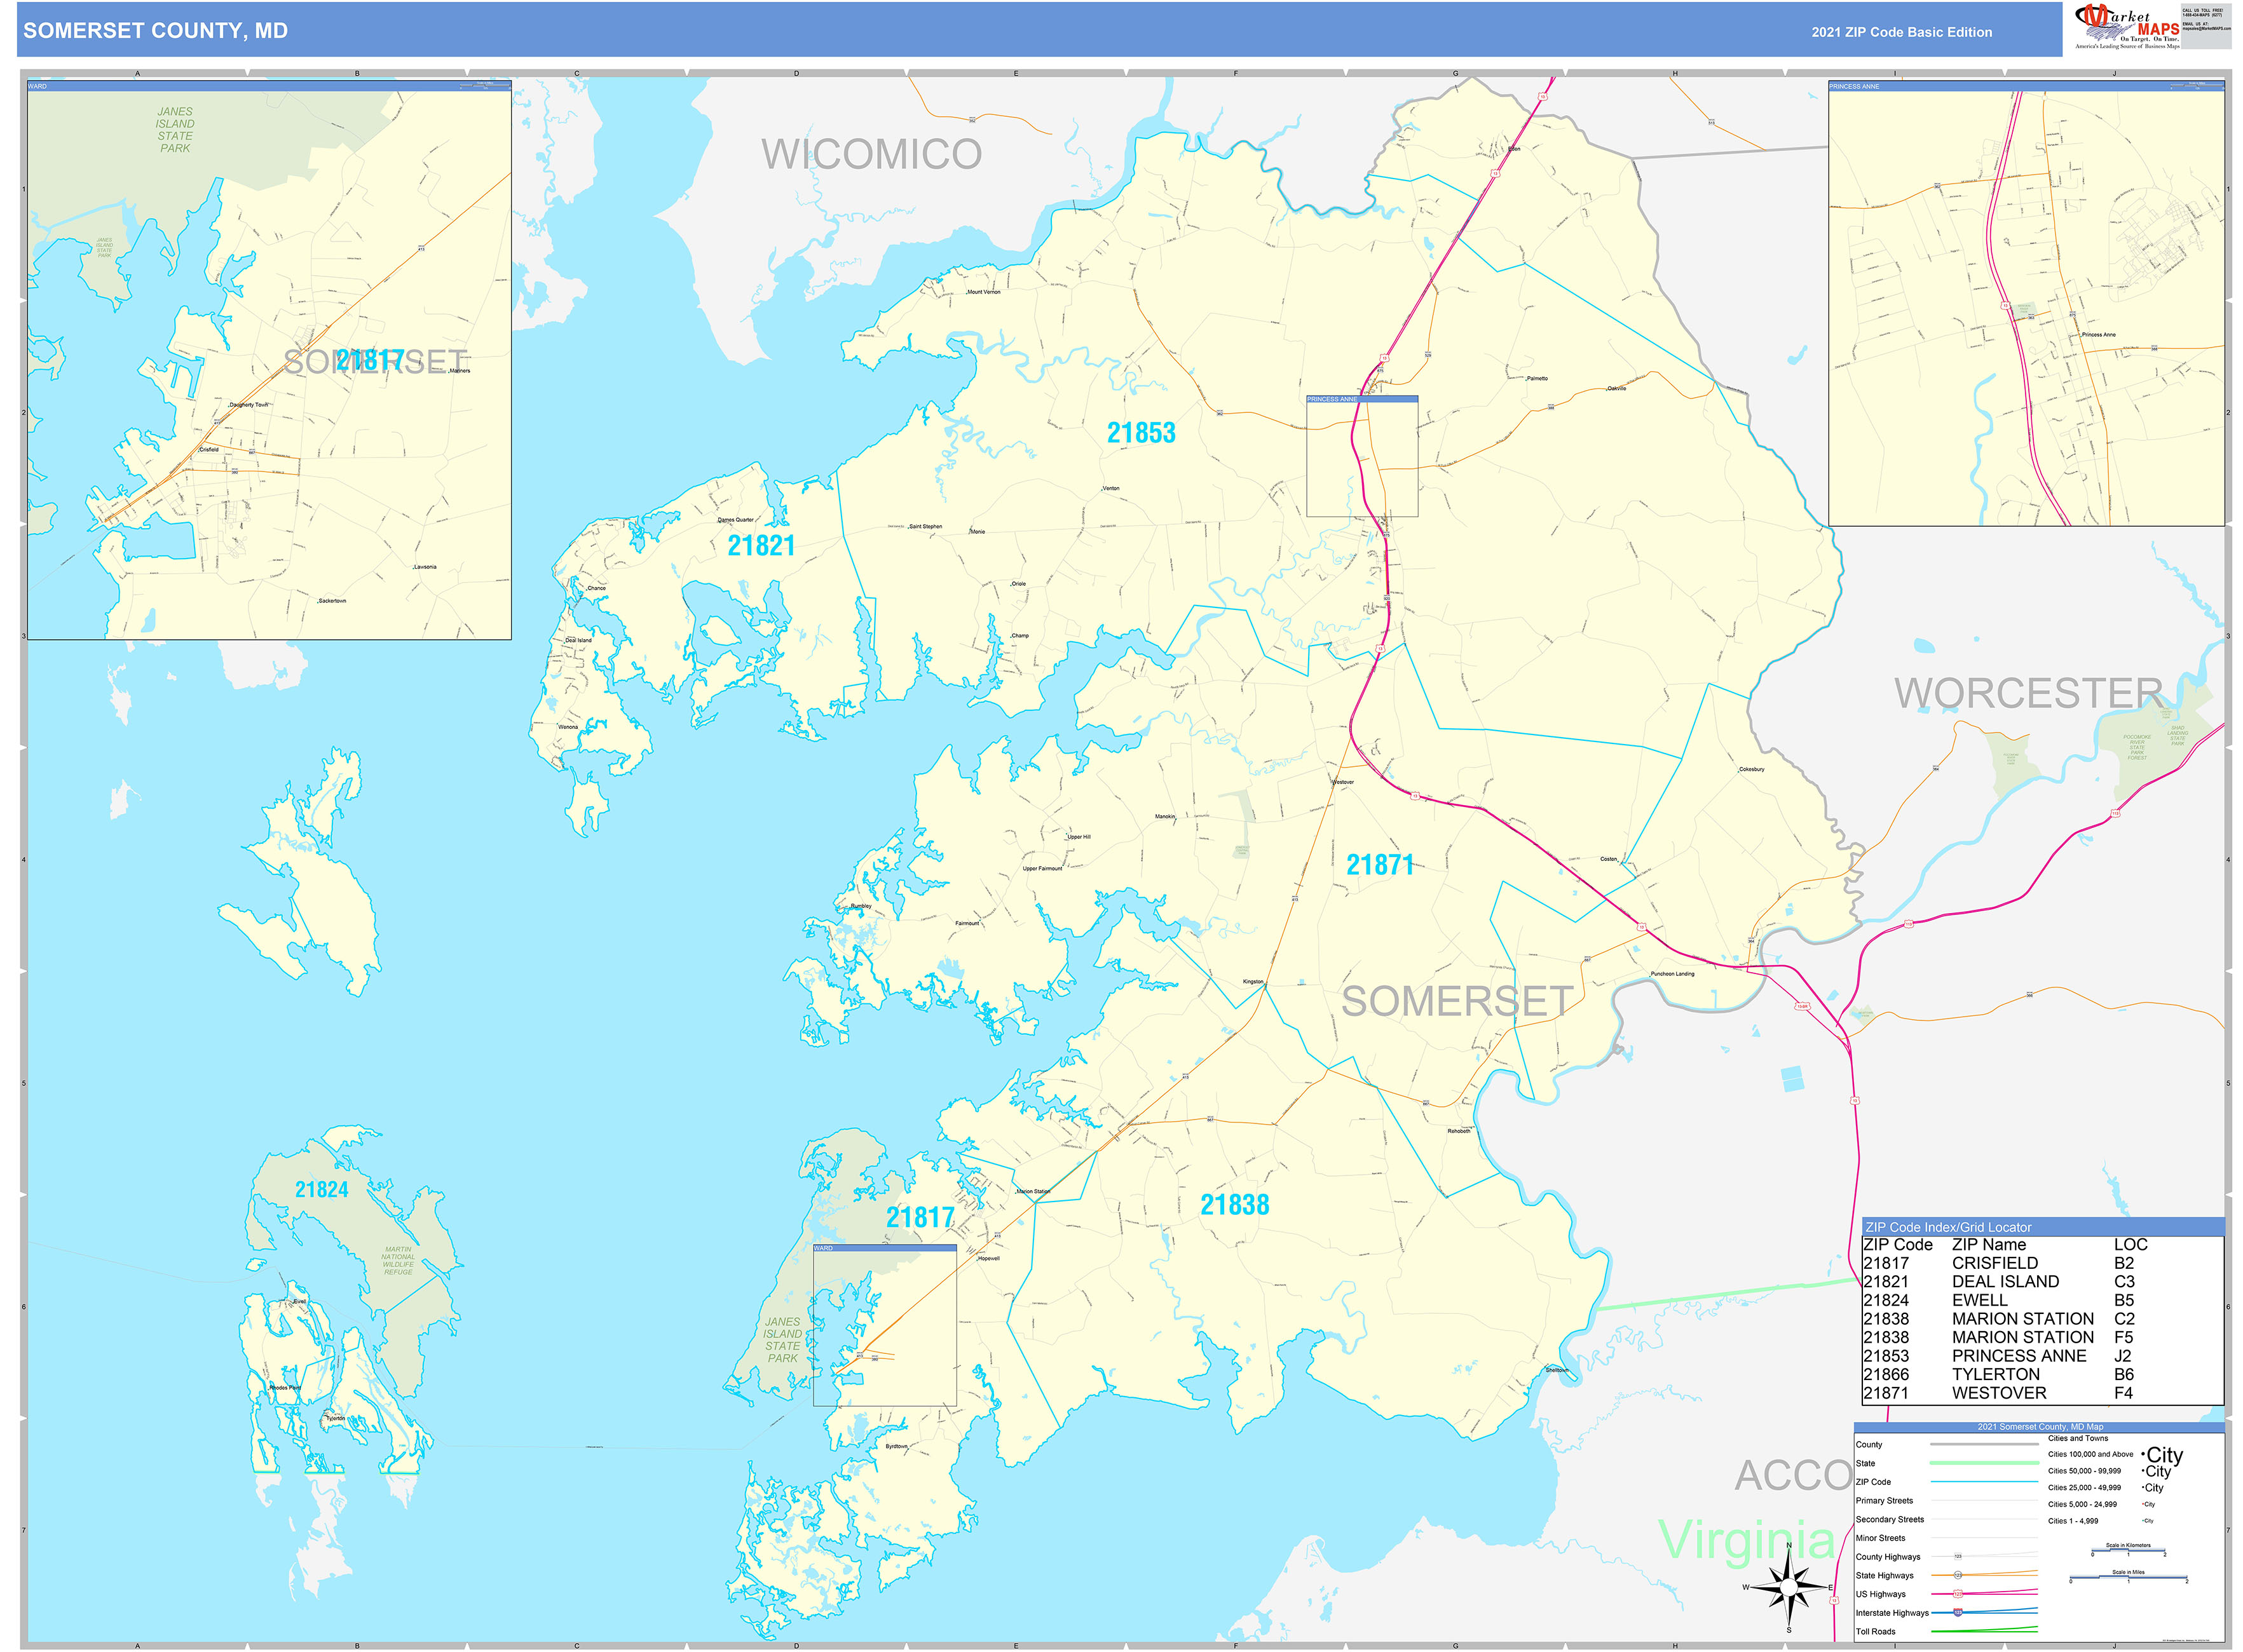This screenshot has height=1652, width=2243.
Task: Click the '2021 Somerset County, MD Map' legend title
Action: [x=2040, y=1427]
